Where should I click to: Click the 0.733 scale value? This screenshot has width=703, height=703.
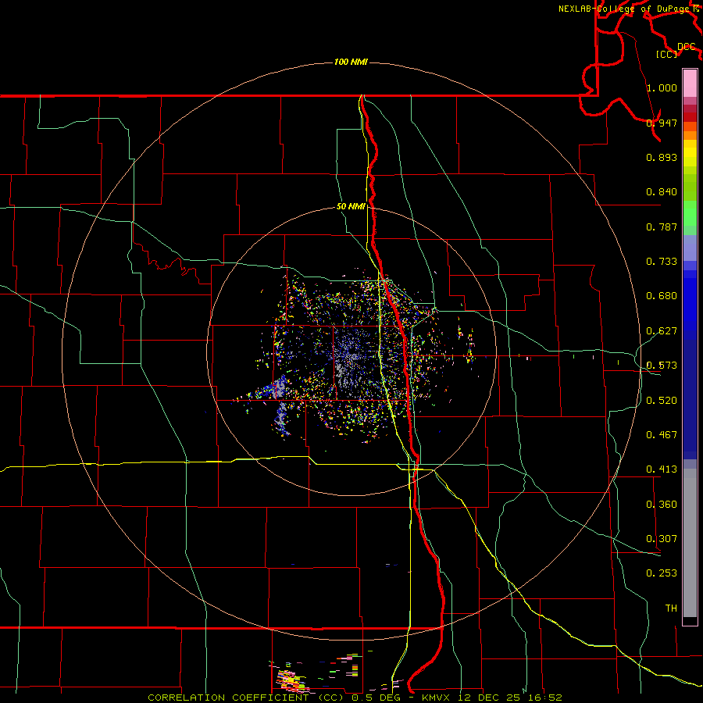tap(662, 261)
